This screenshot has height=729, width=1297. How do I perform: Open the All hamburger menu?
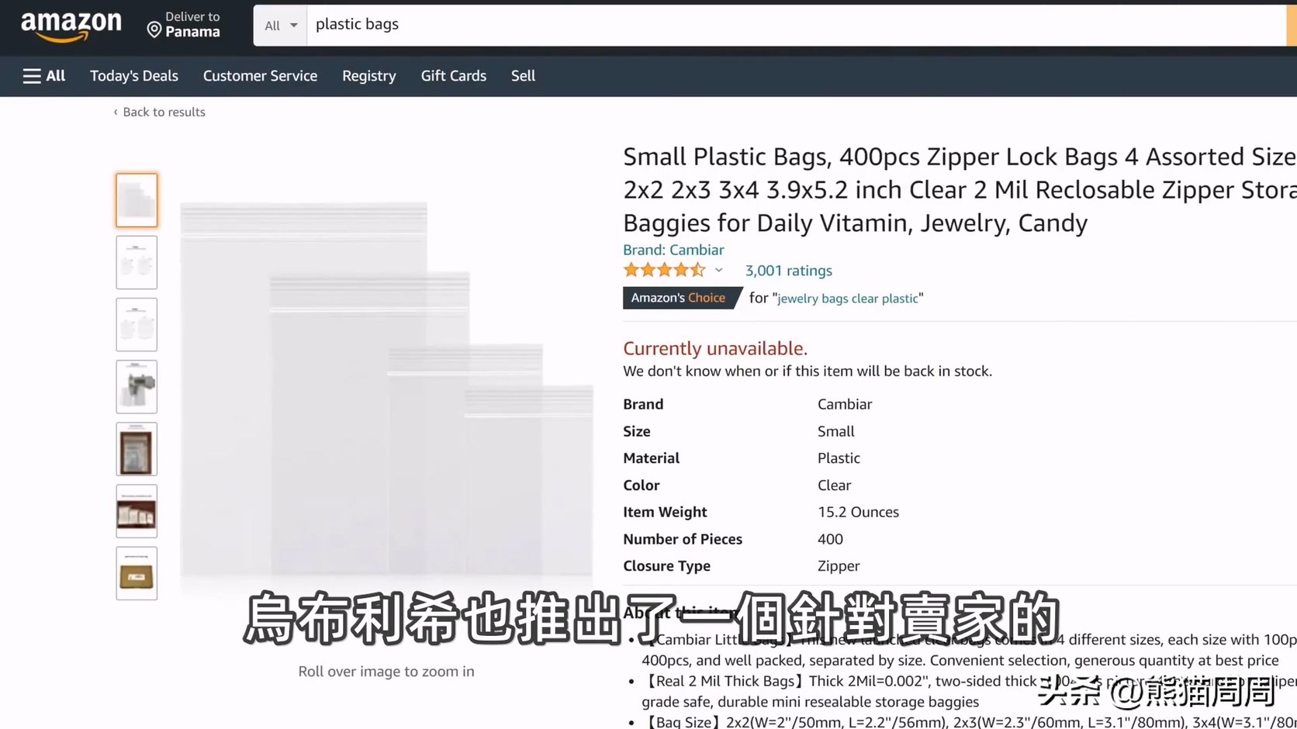(x=44, y=76)
